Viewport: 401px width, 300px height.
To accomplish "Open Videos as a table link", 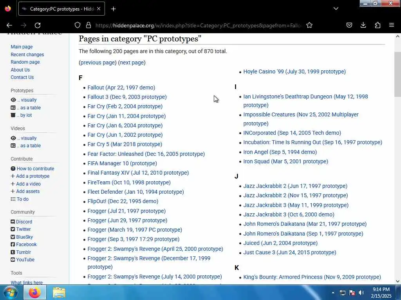I will pyautogui.click(x=25, y=146).
